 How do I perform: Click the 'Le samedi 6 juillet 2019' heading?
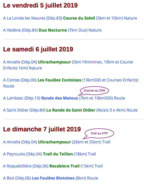pos(38,49)
